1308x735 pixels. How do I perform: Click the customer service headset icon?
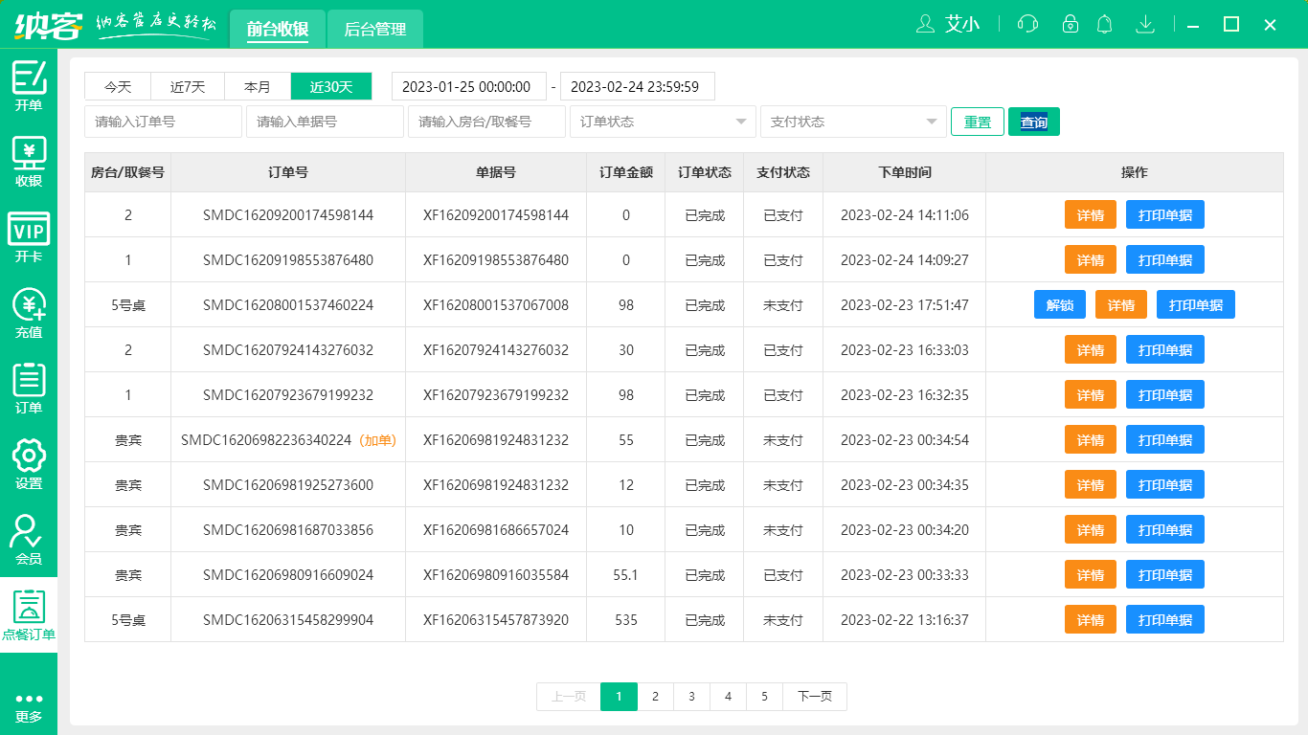coord(1027,24)
